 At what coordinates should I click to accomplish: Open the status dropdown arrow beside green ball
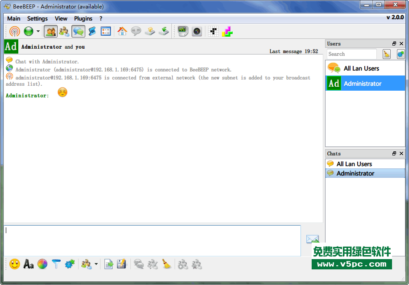[x=38, y=31]
